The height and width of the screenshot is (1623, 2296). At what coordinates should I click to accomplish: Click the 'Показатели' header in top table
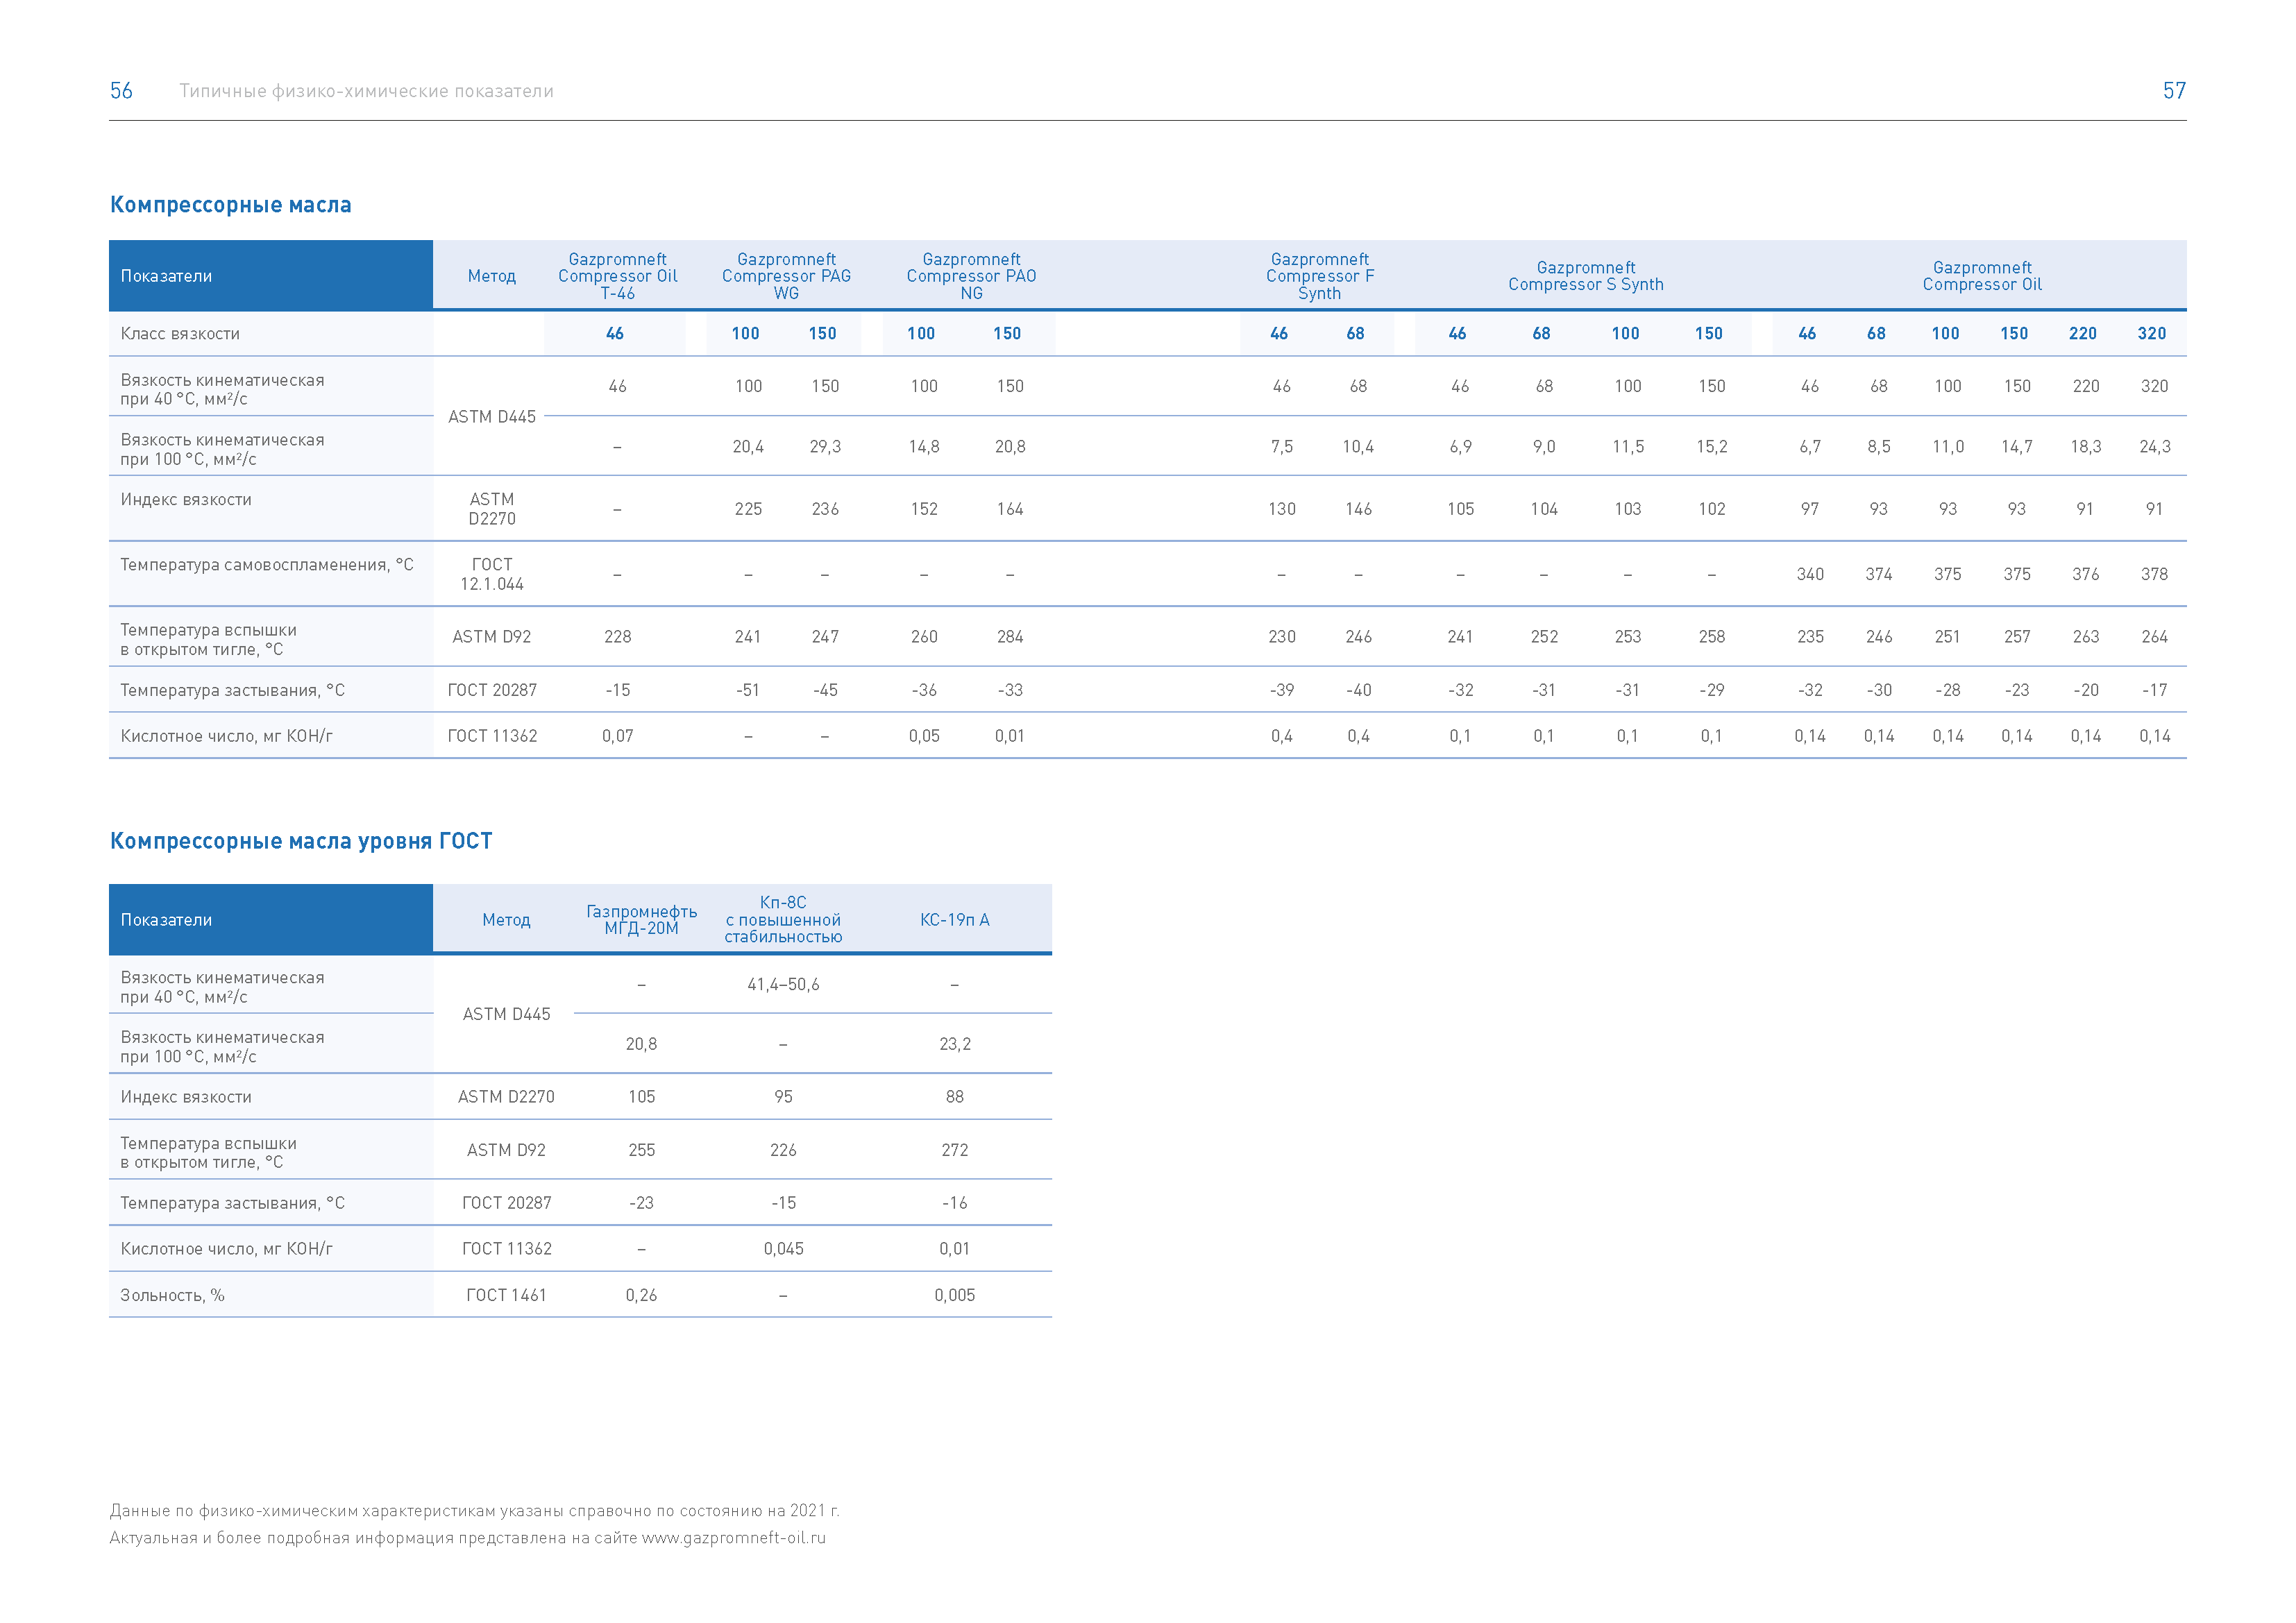coord(166,276)
